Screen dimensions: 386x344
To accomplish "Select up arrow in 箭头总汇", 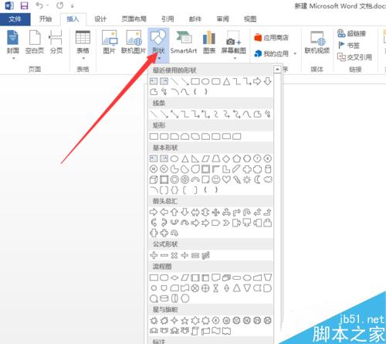I will click(x=174, y=212).
